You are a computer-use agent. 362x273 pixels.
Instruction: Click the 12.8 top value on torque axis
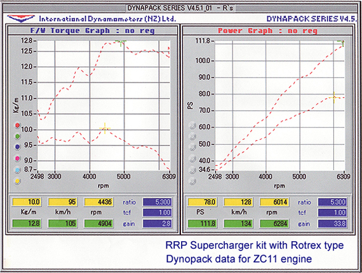point(27,41)
